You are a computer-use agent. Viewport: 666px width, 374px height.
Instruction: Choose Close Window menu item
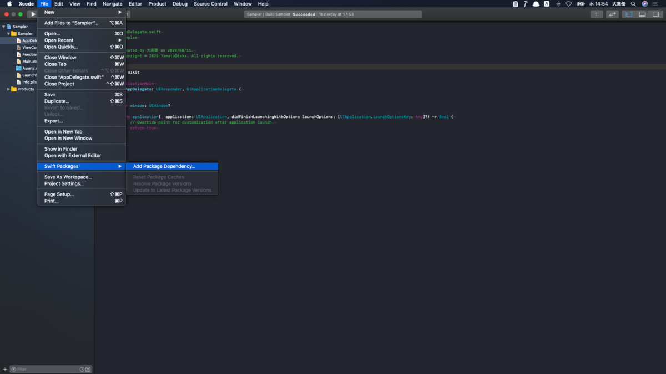(x=82, y=58)
